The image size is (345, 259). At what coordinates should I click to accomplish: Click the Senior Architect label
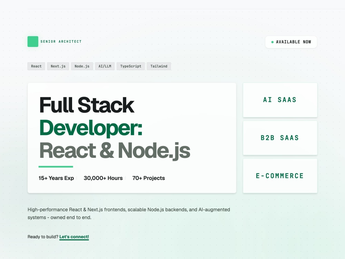(61, 41)
